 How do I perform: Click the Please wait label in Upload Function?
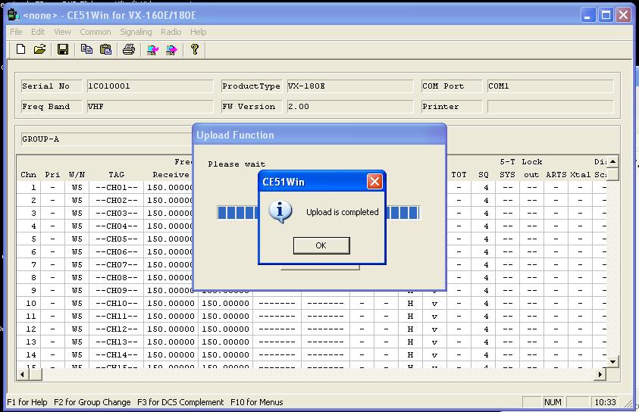[x=236, y=164]
